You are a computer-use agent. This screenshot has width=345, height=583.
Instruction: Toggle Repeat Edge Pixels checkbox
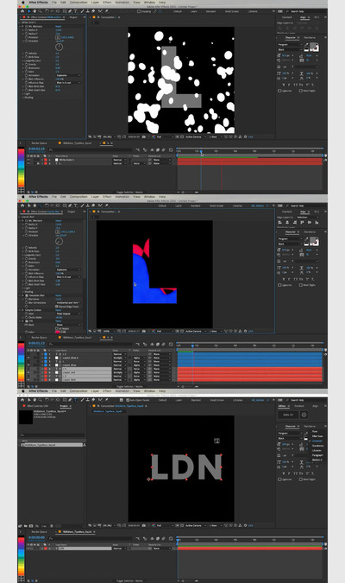pyautogui.click(x=57, y=307)
